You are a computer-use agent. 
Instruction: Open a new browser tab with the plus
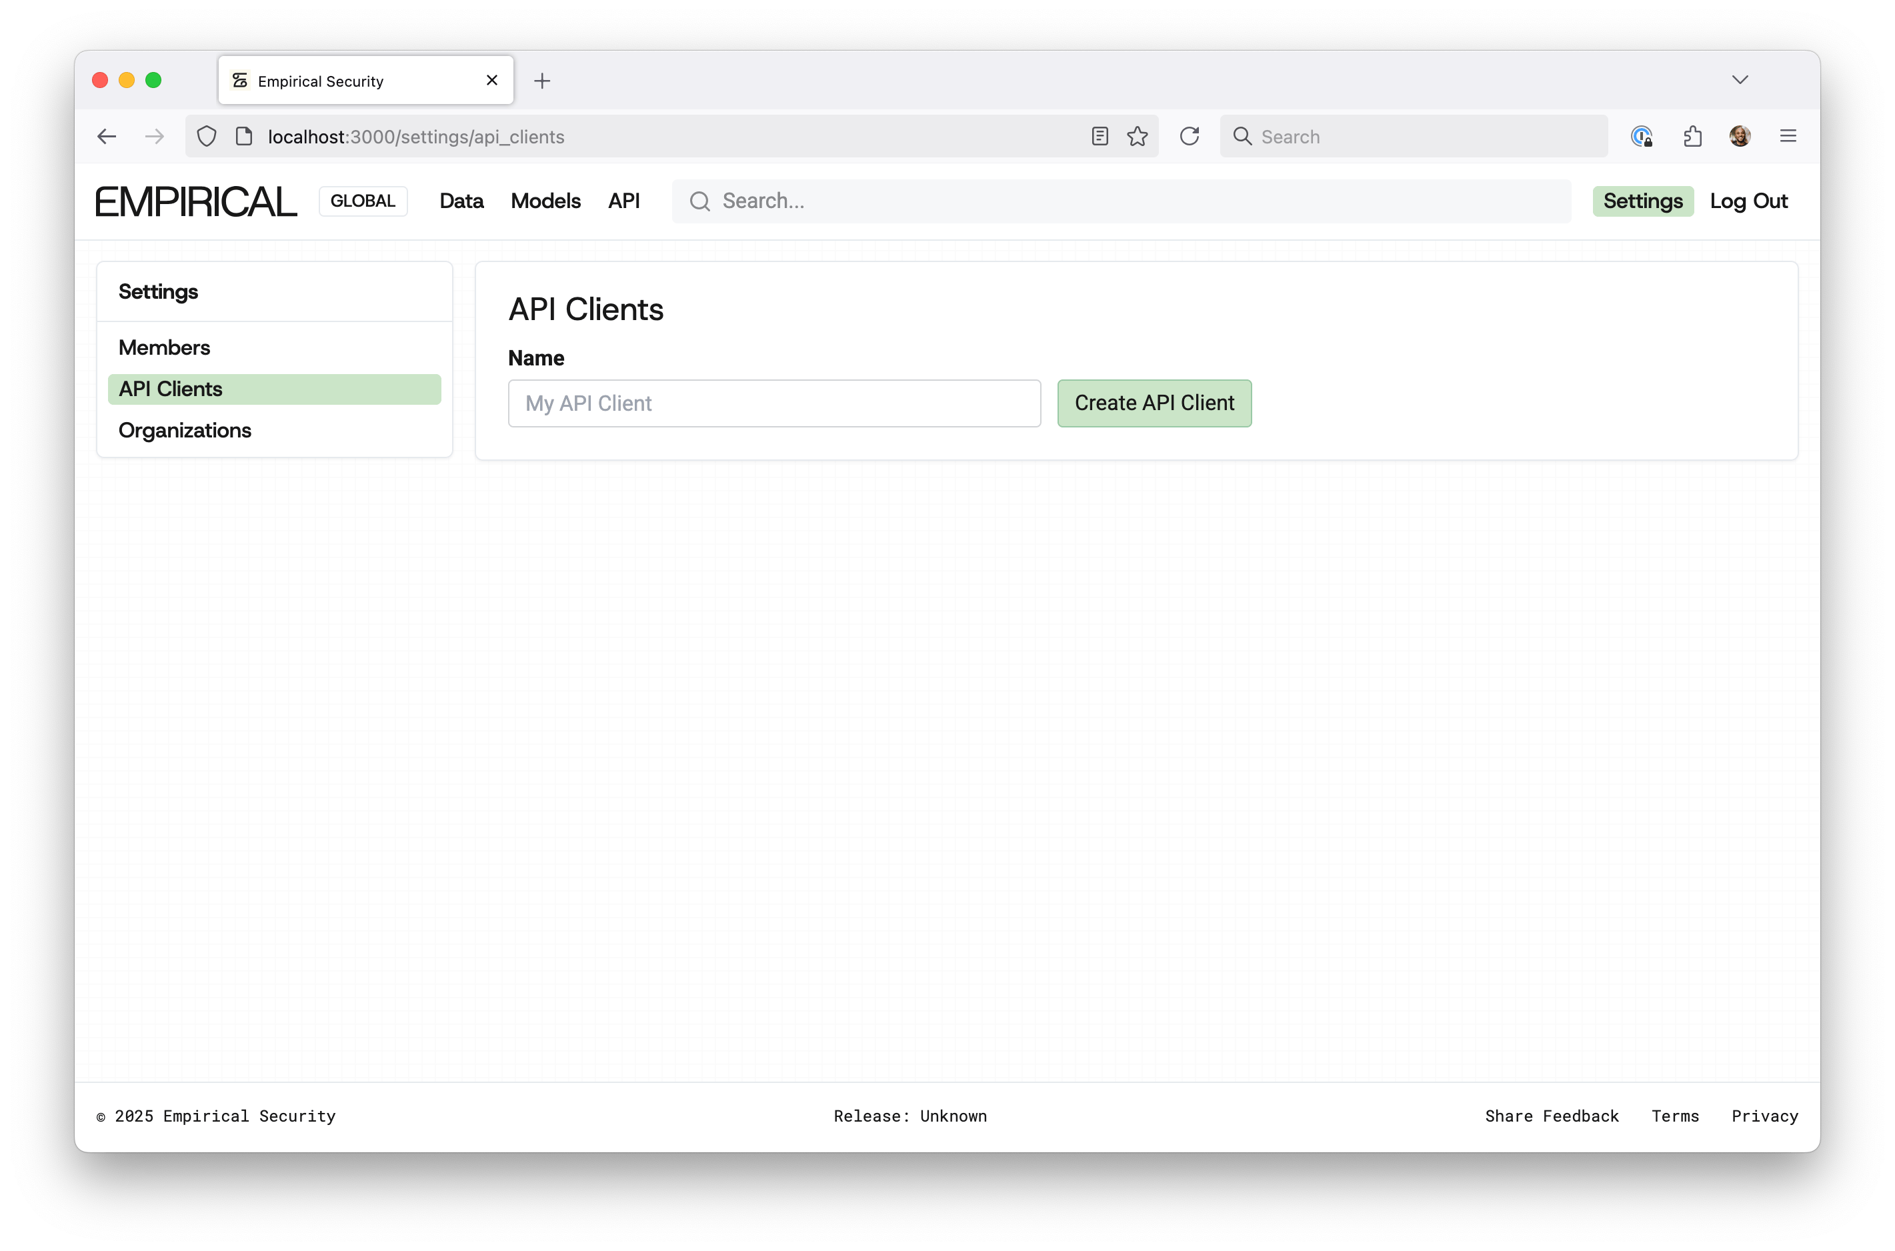pos(542,80)
